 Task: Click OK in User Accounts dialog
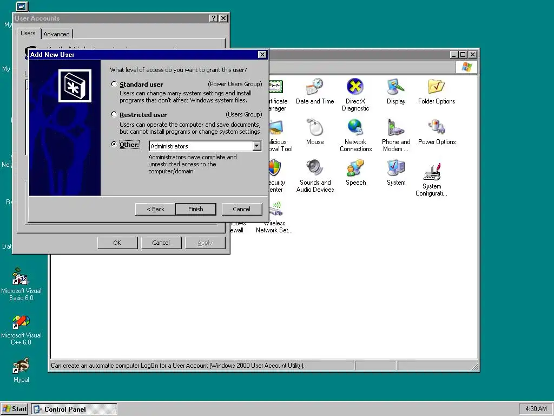click(x=117, y=243)
